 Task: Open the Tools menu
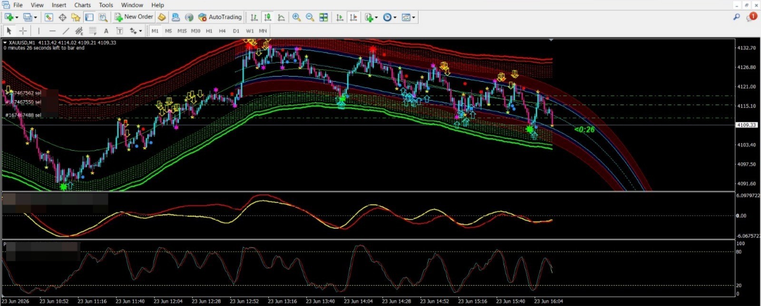coord(106,5)
